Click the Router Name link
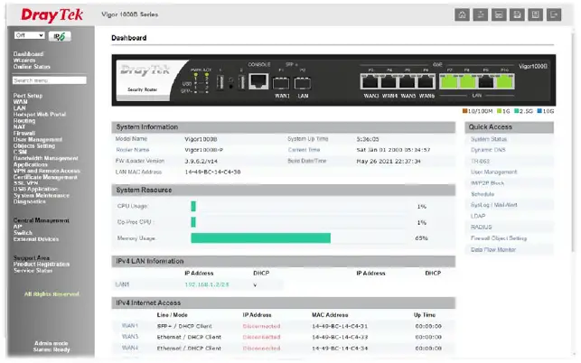Viewport: 581px width, 363px height. pos(132,150)
